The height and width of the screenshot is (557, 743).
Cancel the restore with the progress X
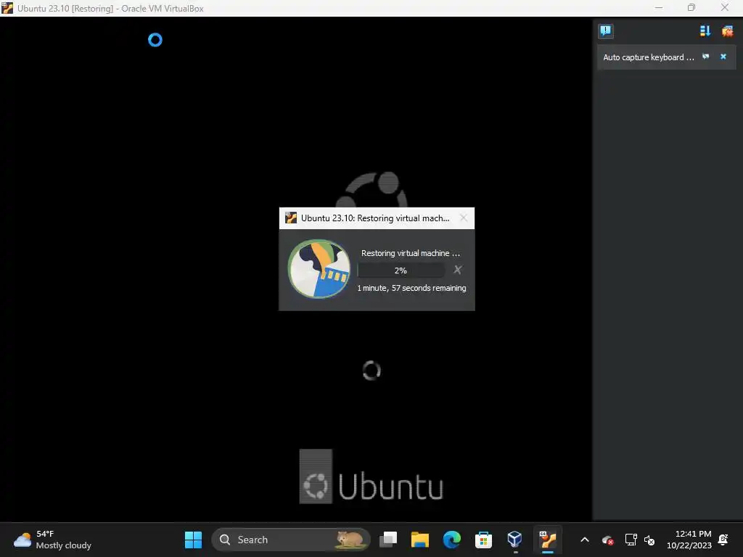pos(457,270)
